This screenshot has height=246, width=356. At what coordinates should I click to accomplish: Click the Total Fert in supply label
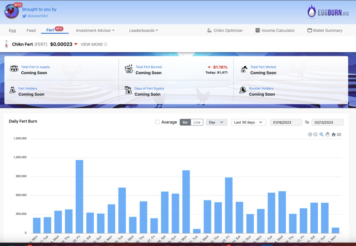click(36, 67)
